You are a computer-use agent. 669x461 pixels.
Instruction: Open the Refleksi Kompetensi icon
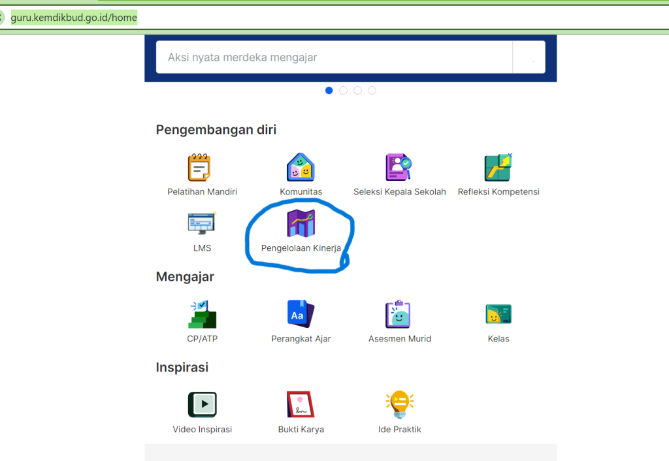point(498,168)
